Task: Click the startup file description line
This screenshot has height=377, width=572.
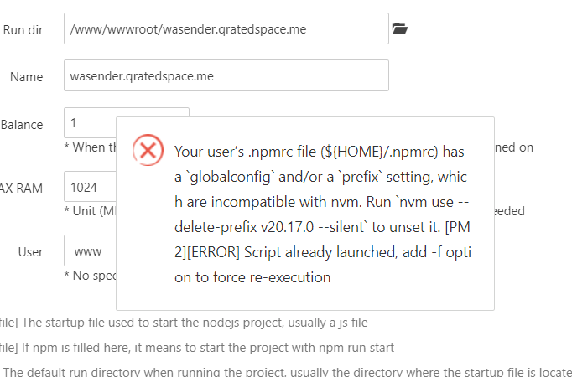Action: click(x=185, y=323)
